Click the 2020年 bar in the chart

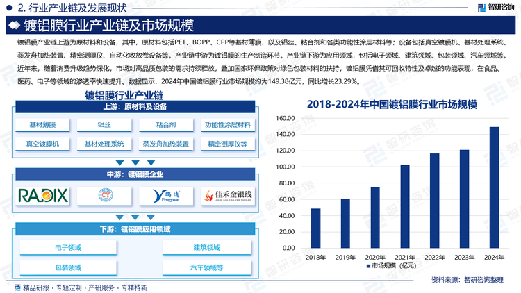375,217
